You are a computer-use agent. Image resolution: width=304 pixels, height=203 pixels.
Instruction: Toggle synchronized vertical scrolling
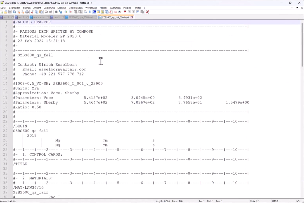(76, 12)
